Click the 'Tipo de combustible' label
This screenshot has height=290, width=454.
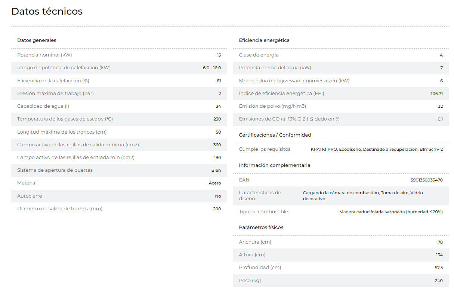point(263,212)
